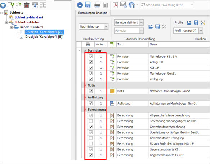Click the duplicate job icon with green arrow

(x=18, y=5)
